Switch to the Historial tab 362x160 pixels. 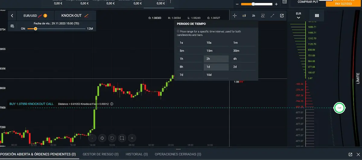click(x=136, y=154)
